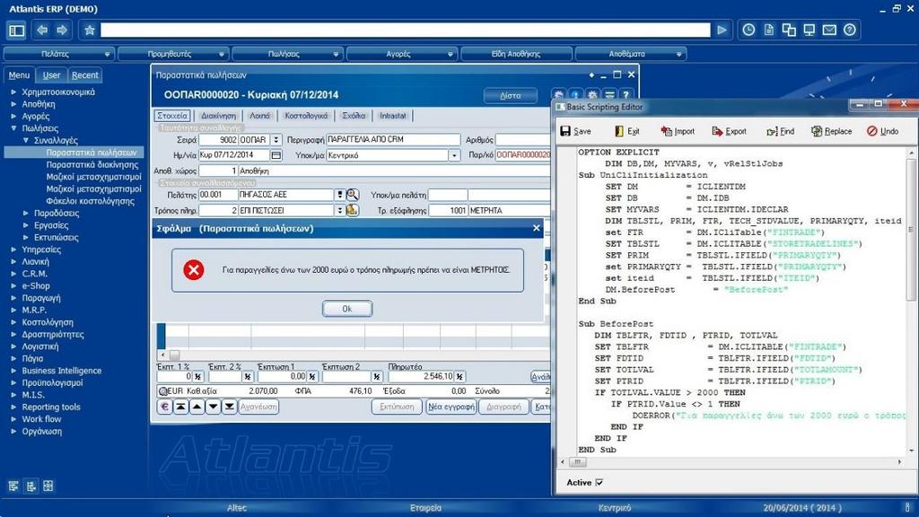Open the mail envelope icon
Image resolution: width=919 pixels, height=517 pixels.
pos(829,30)
